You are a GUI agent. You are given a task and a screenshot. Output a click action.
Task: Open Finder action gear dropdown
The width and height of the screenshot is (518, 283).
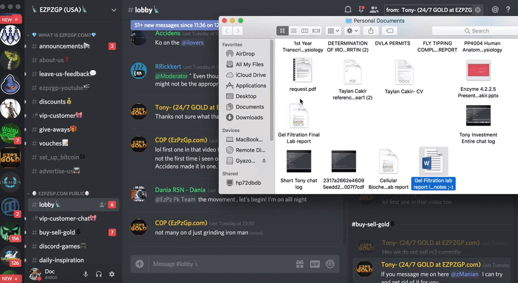[352, 31]
